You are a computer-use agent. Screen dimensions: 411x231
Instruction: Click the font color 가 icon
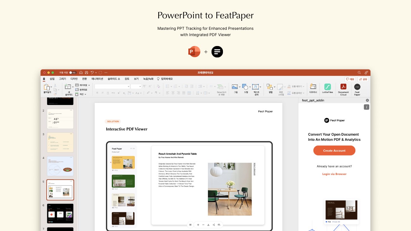(x=156, y=93)
